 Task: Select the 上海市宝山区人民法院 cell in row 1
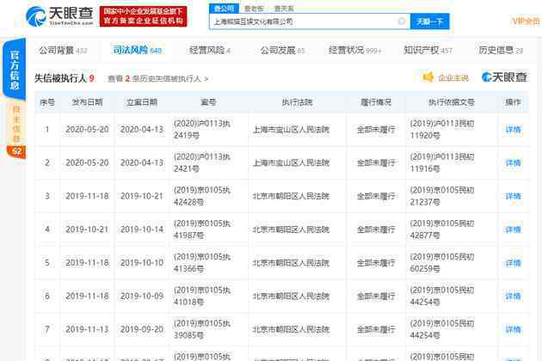(291, 130)
